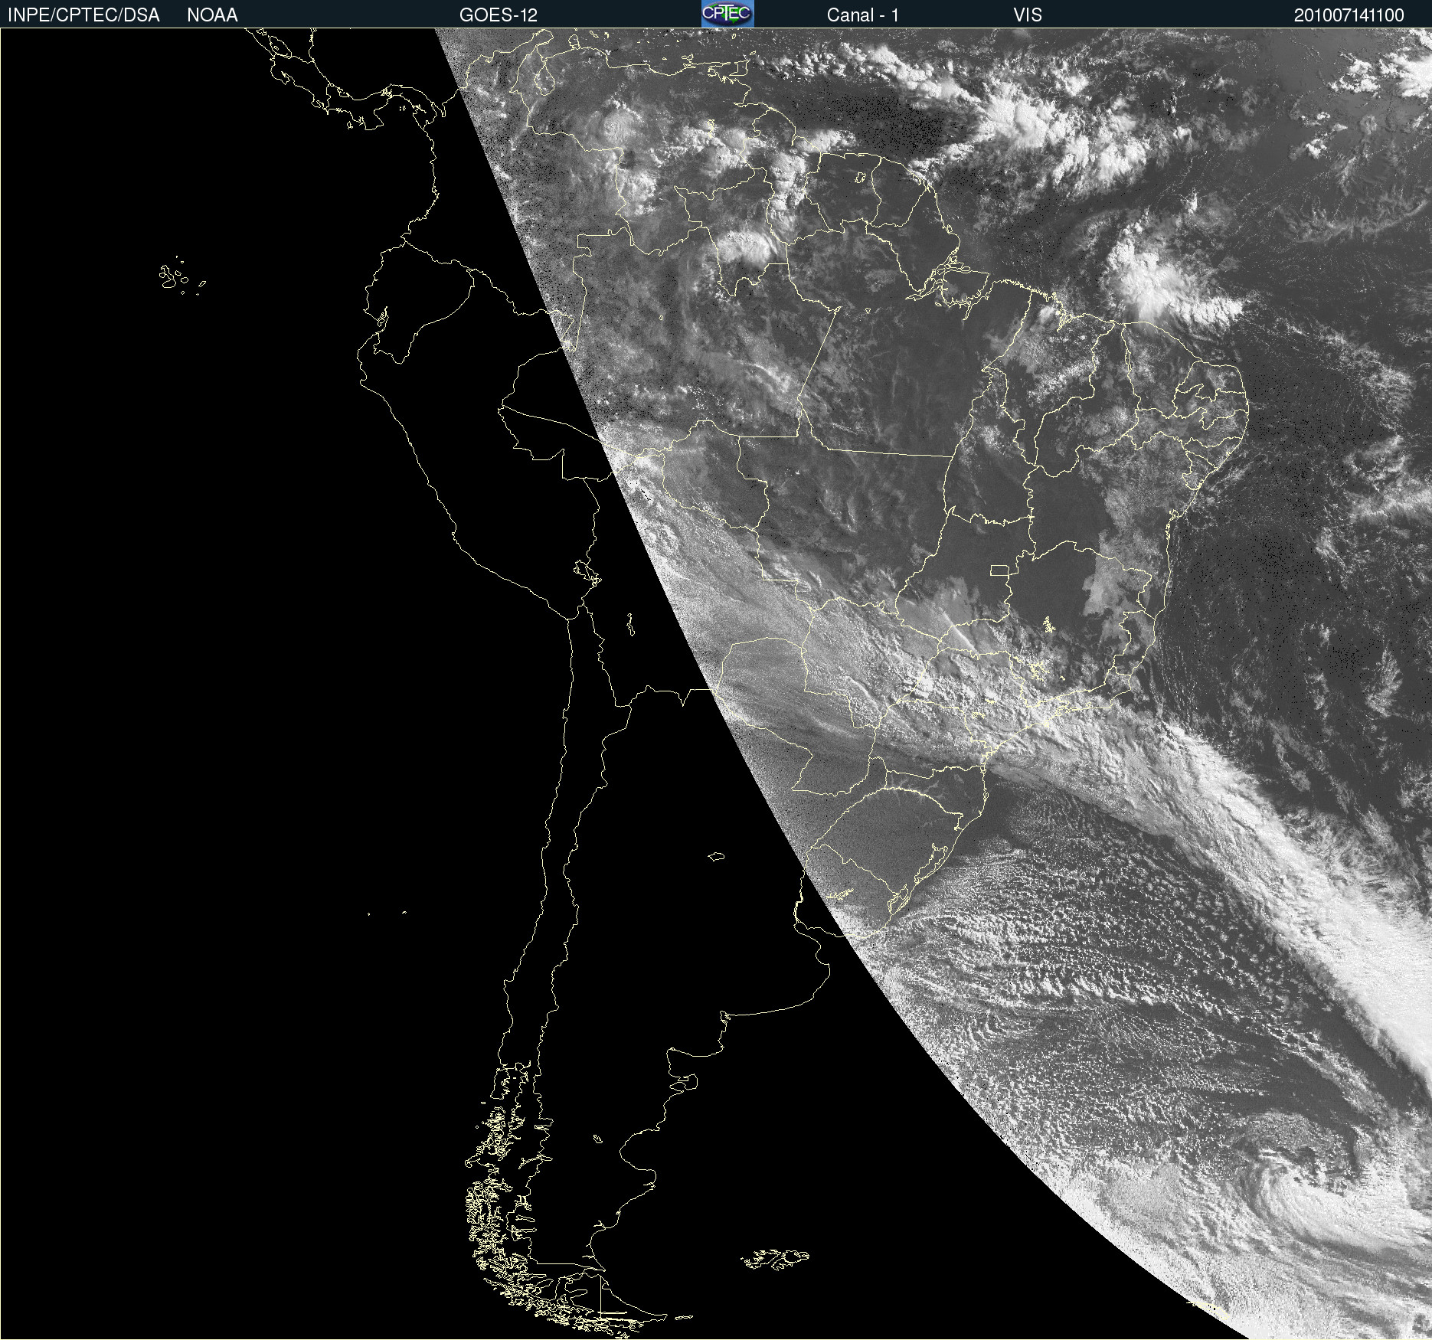Click the CPTEC logo in header

727,14
